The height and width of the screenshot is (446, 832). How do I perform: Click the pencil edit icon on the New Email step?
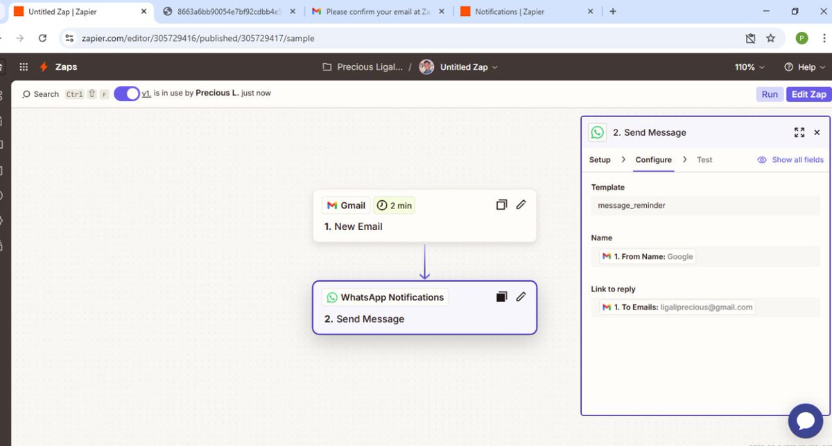coord(521,205)
